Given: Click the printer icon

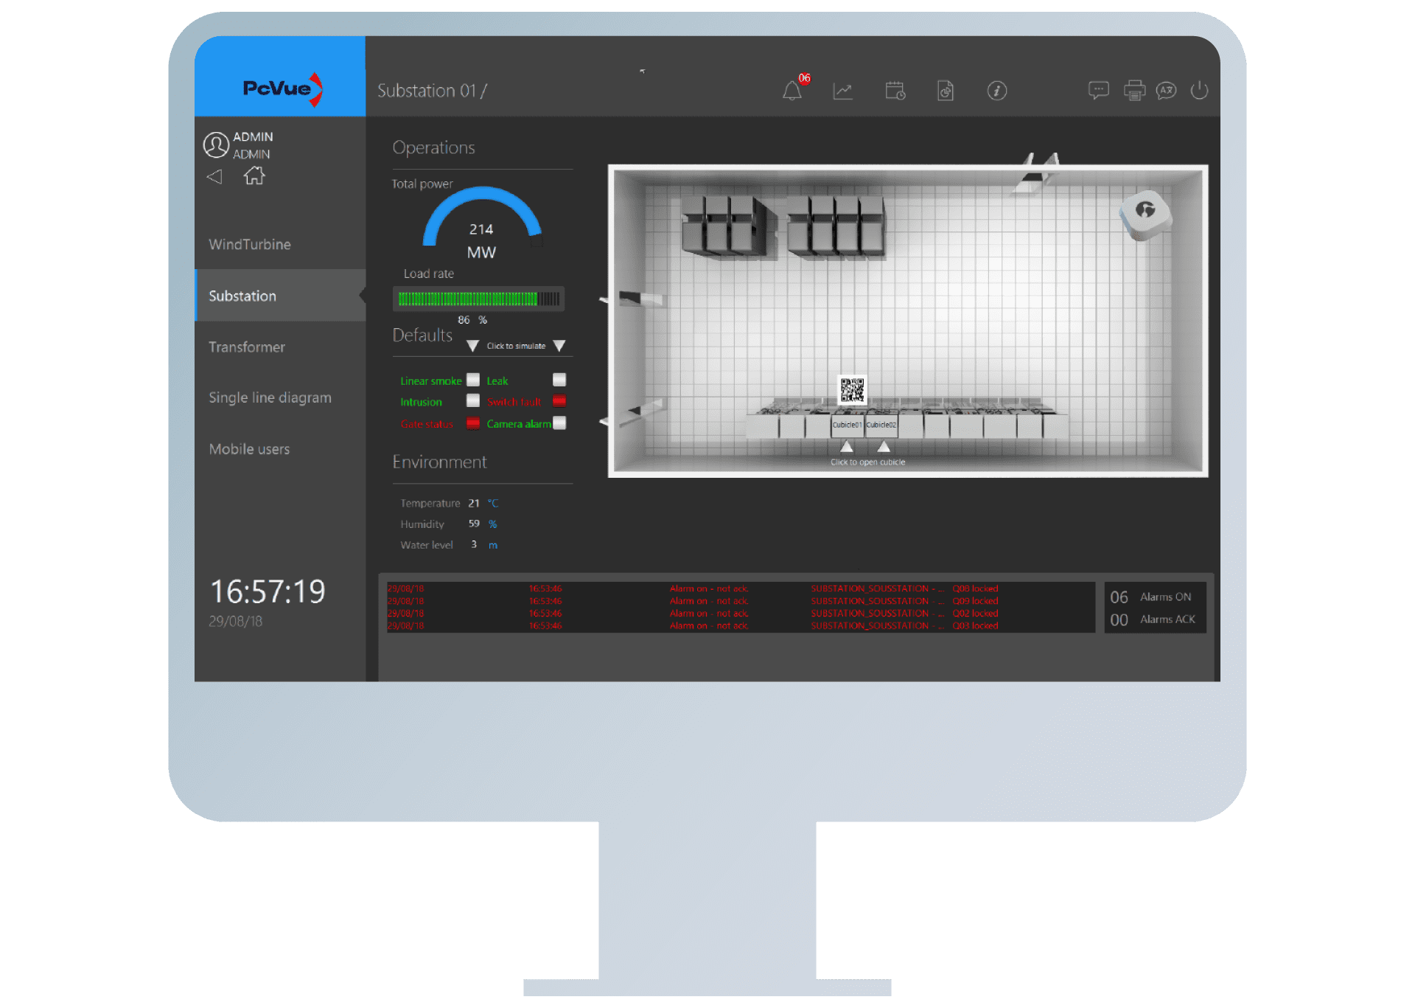Looking at the screenshot, I should [1133, 91].
